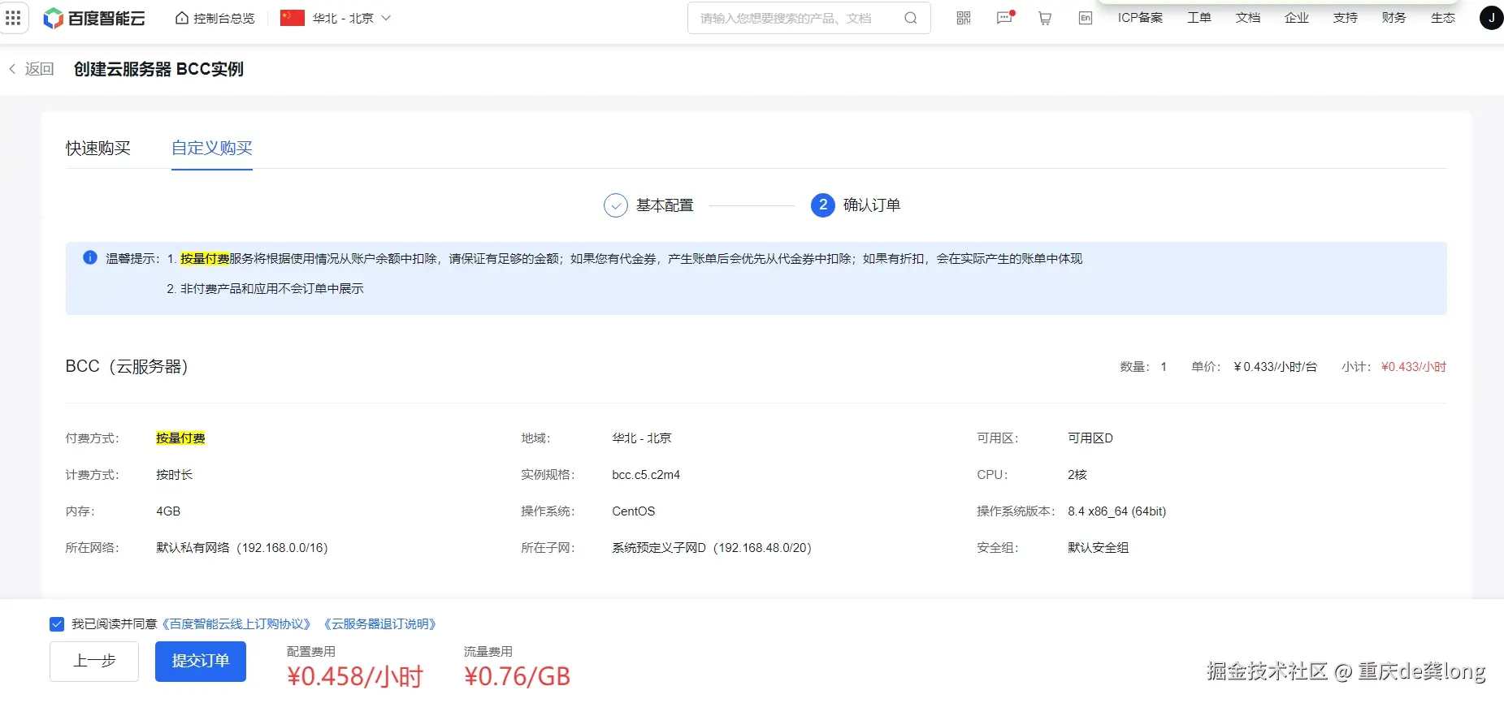Click the ¥0.76/GB traffic fee
The height and width of the screenshot is (703, 1504).
[518, 676]
